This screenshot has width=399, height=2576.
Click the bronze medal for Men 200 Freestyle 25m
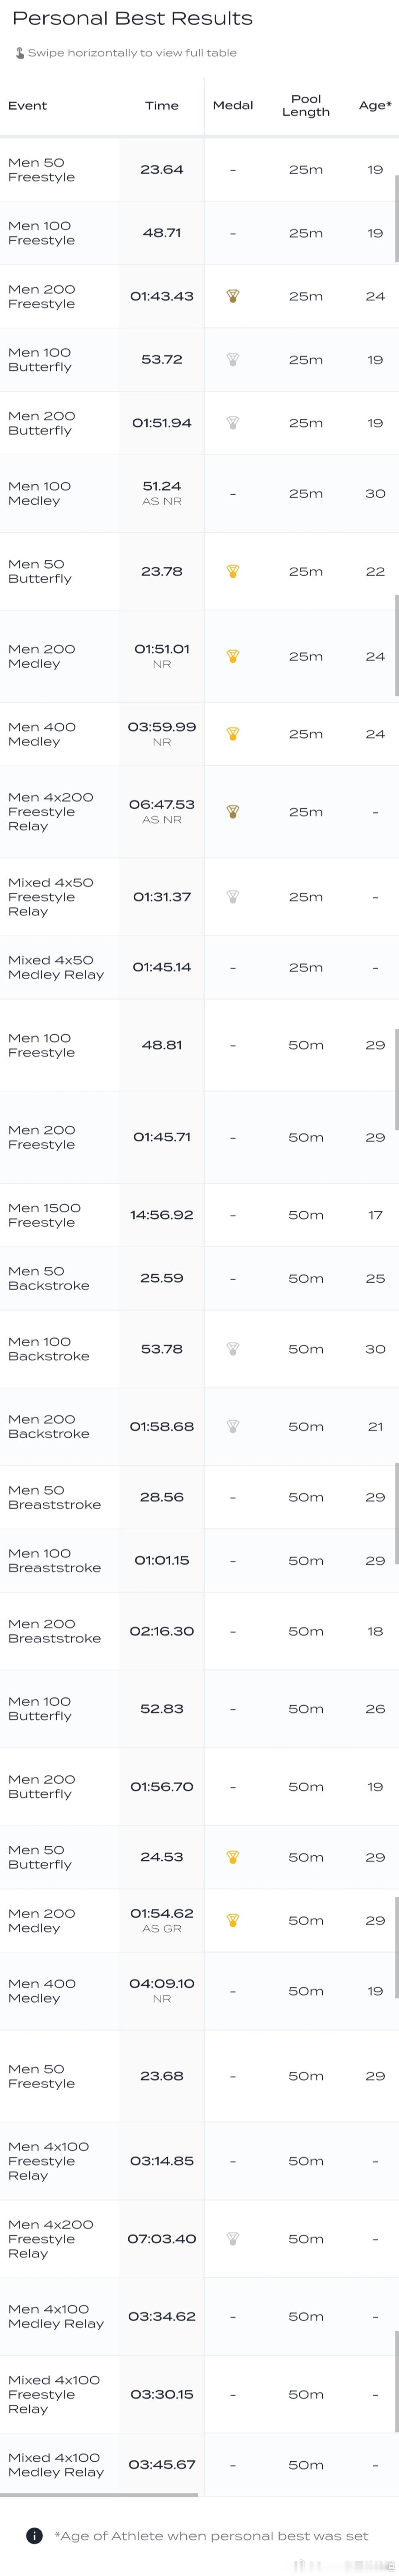click(232, 296)
